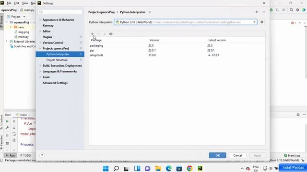The image size is (307, 172).
Task: Open the Python Interpreter dropdown
Action: tap(186, 22)
